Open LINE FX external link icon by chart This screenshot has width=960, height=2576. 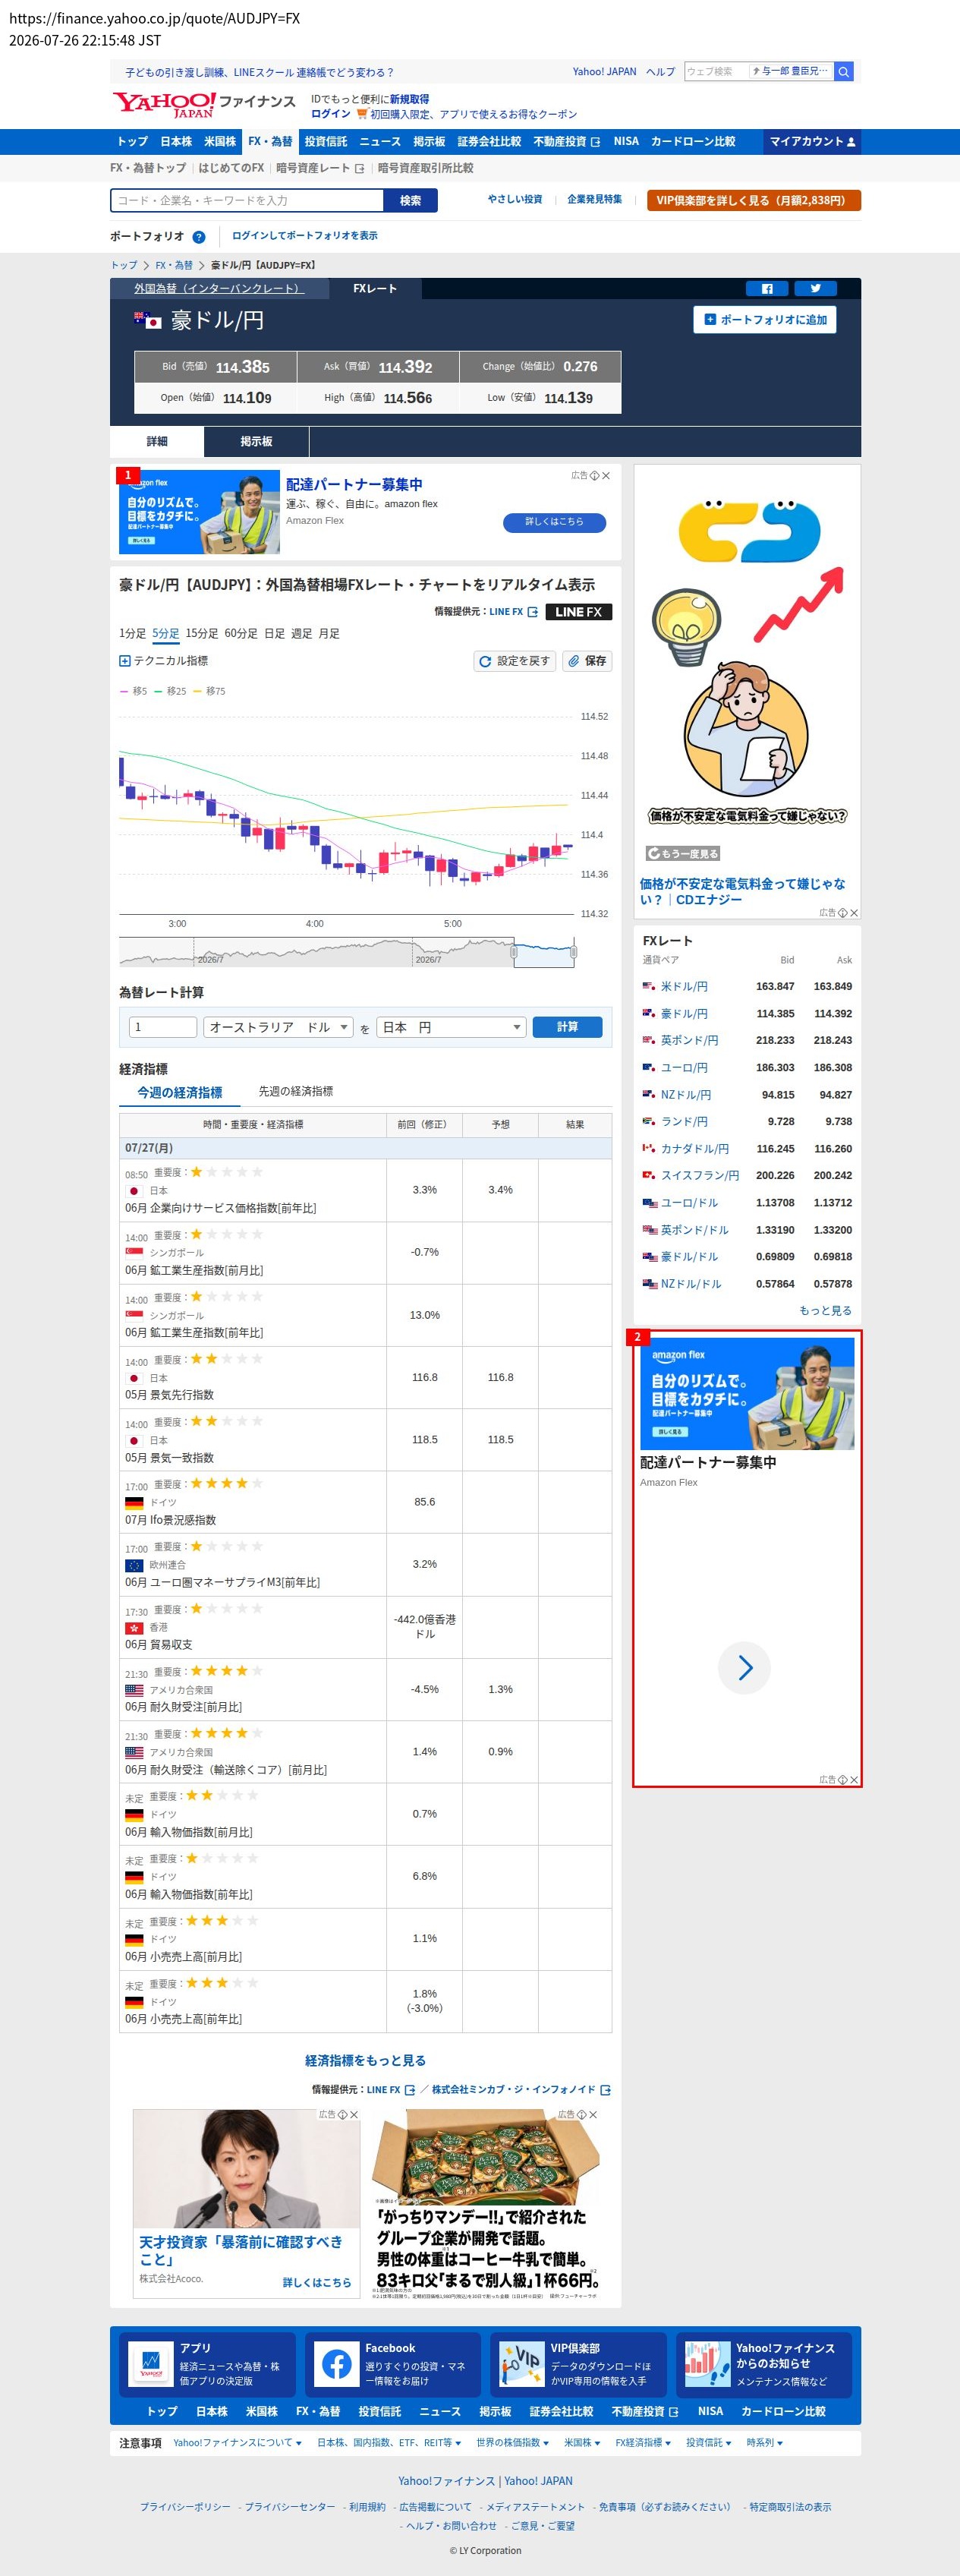tap(533, 612)
